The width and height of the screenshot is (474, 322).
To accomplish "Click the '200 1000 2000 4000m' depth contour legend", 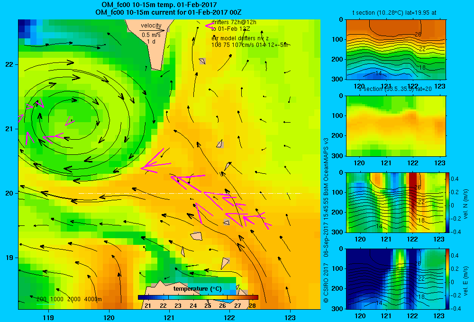I will 69,299.
